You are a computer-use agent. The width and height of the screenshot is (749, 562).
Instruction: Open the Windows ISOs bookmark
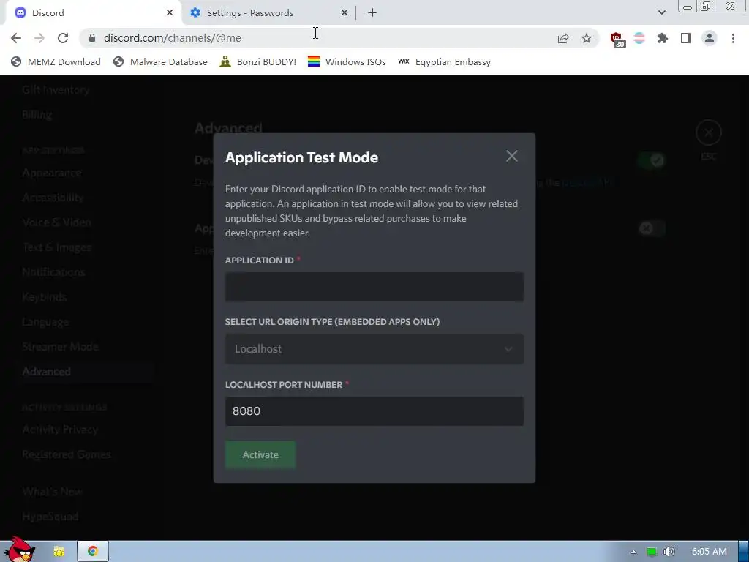[347, 61]
